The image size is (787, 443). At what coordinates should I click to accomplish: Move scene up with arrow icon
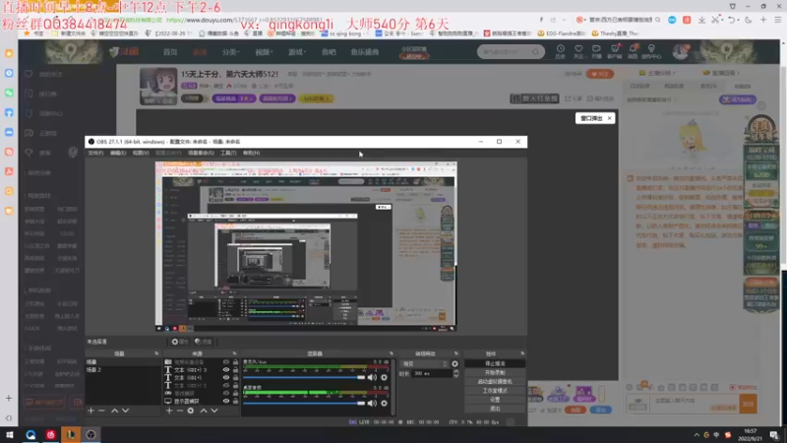click(114, 411)
